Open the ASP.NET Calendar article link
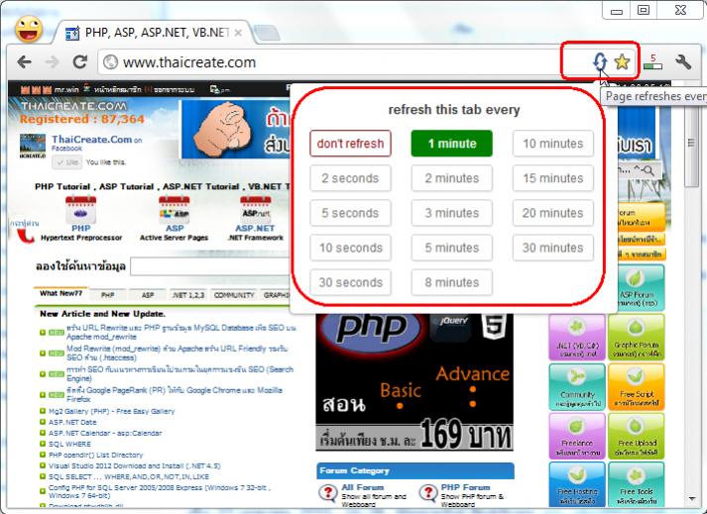707x514 pixels. coord(105,433)
